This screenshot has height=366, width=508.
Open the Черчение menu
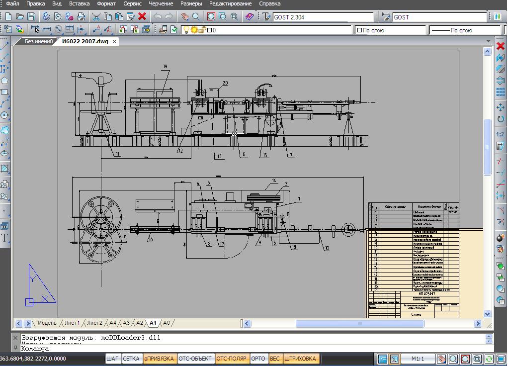tap(161, 3)
